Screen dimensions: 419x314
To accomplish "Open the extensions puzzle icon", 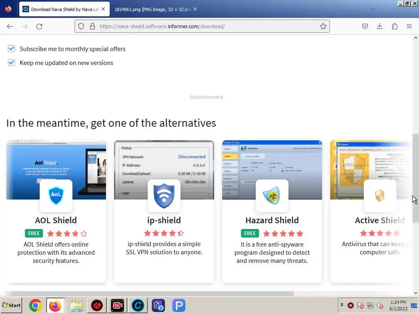I will coord(394,26).
